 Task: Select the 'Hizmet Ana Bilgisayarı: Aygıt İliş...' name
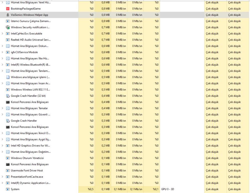click(x=31, y=140)
